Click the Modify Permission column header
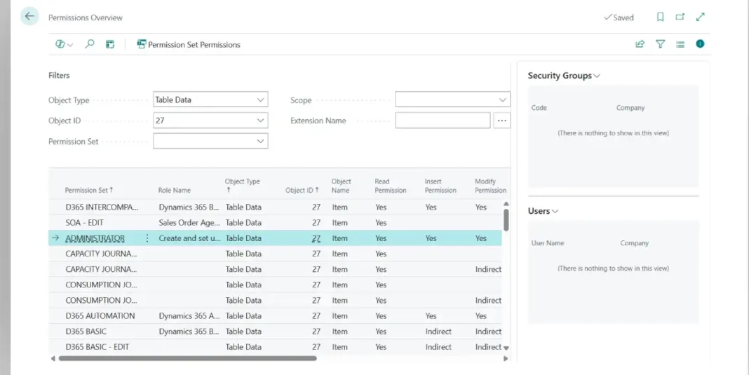Screen dimensions: 749x375 point(490,185)
